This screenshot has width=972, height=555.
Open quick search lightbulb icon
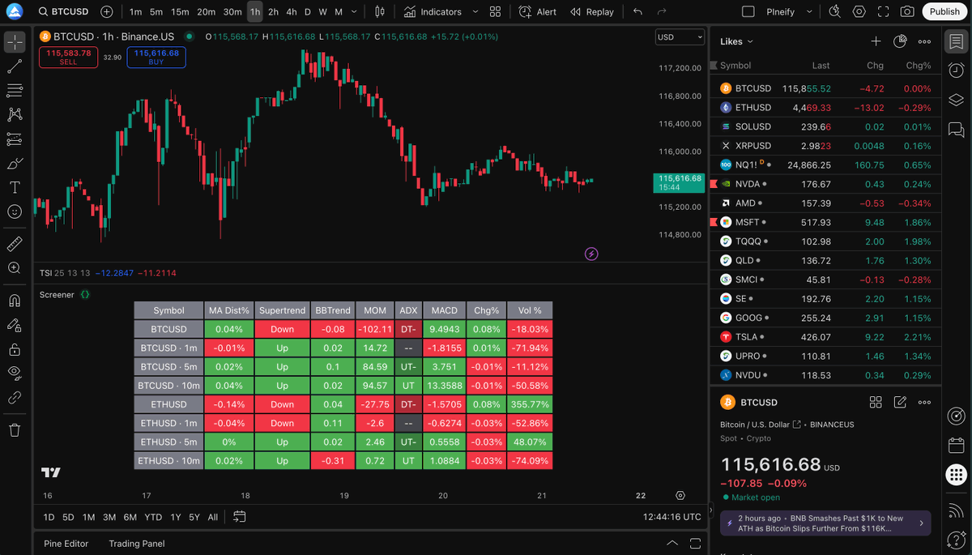[x=835, y=11]
